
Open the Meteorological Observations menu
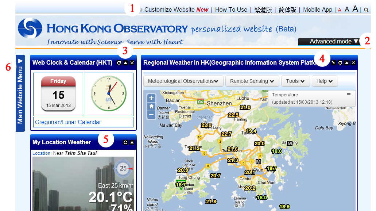(183, 81)
